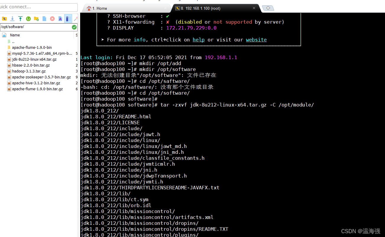Create a new empty file icon
385x237 pixels.
44,18
